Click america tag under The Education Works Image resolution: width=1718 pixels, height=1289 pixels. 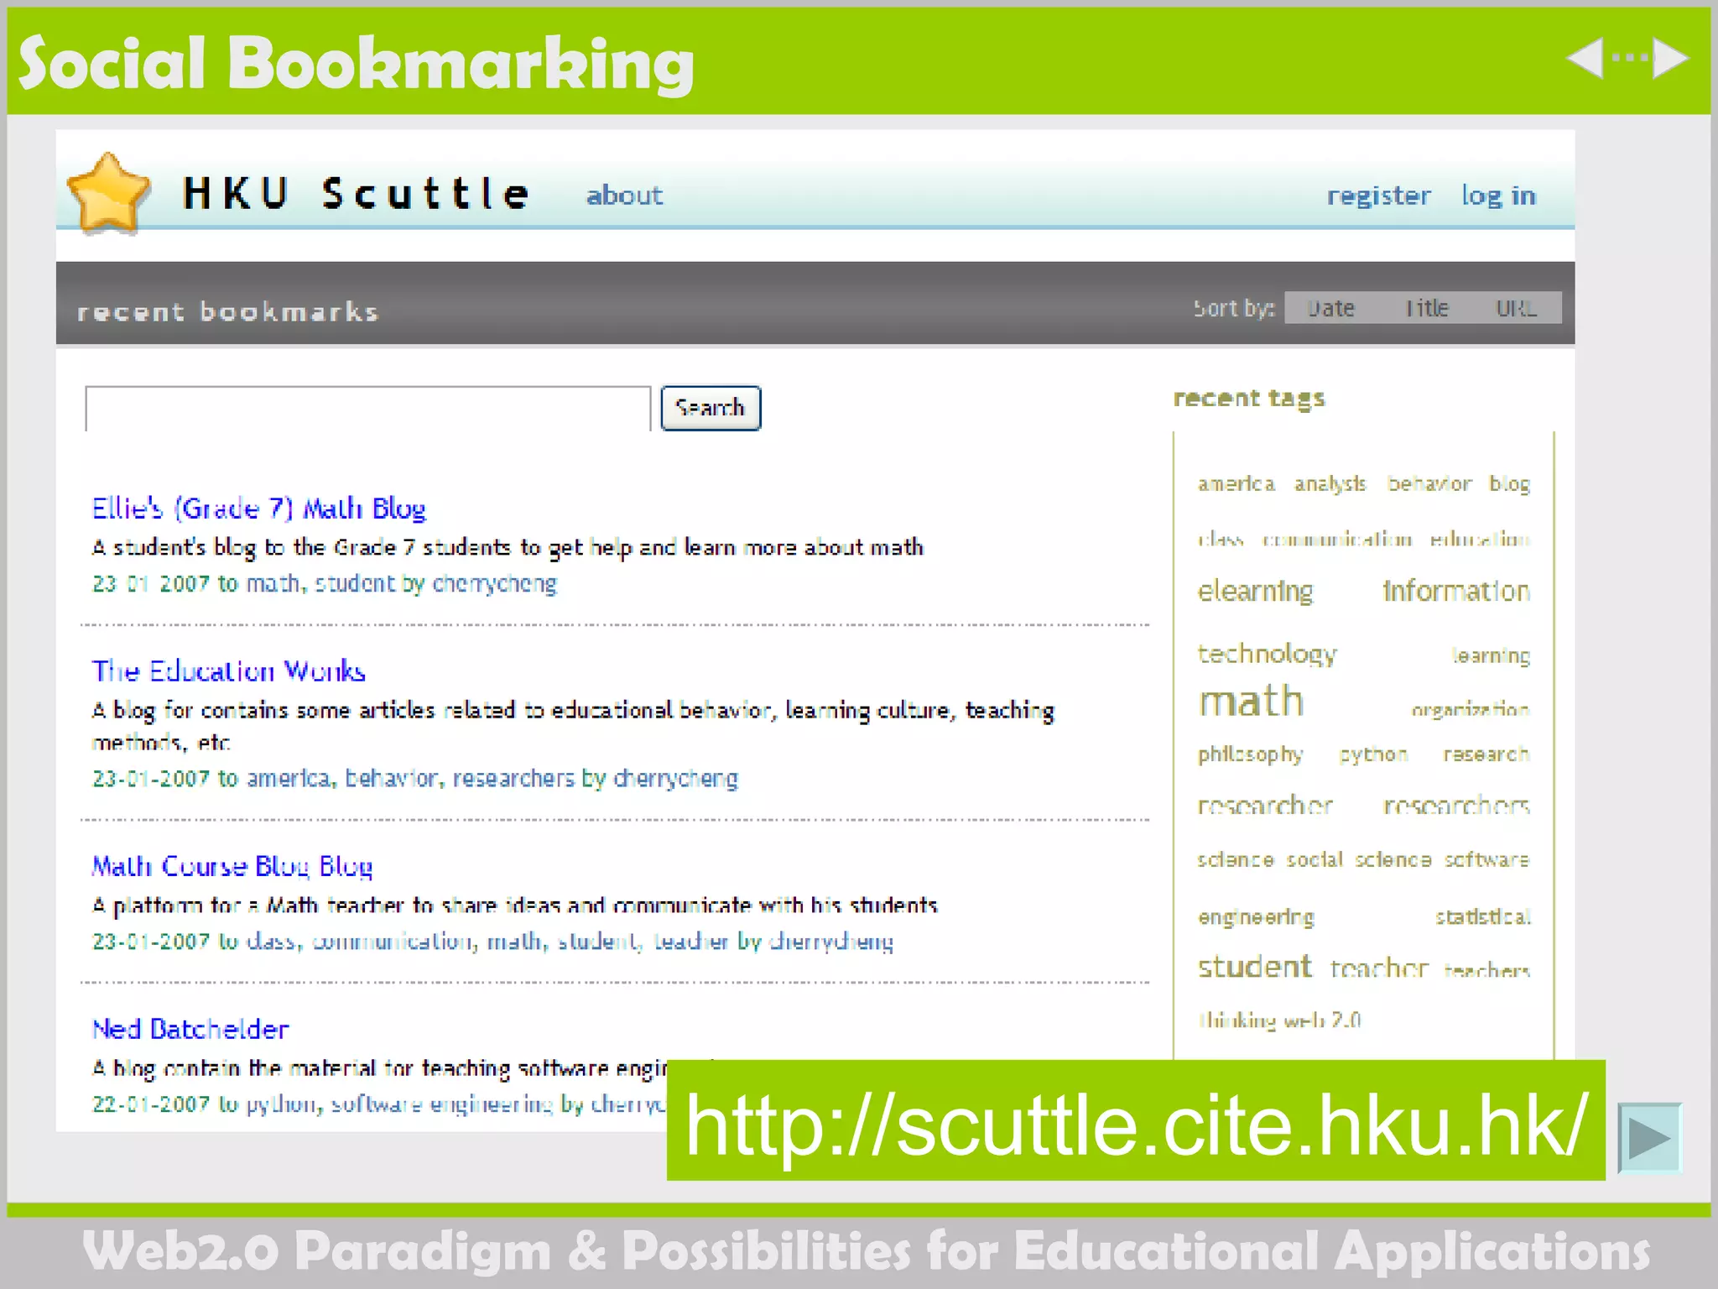(289, 779)
